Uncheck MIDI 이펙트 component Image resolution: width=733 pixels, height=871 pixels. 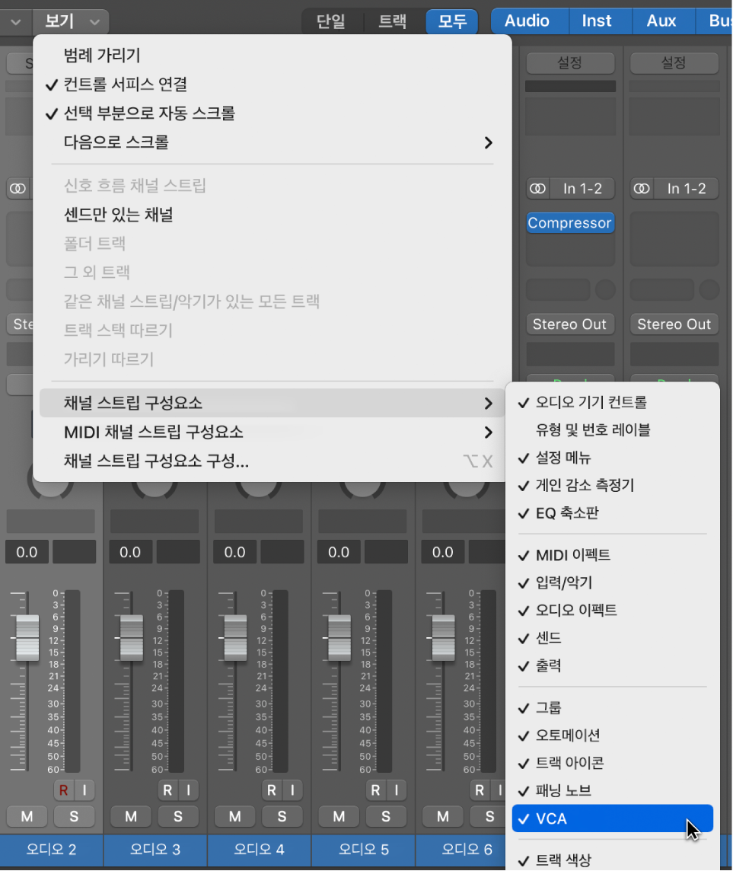[x=613, y=555]
